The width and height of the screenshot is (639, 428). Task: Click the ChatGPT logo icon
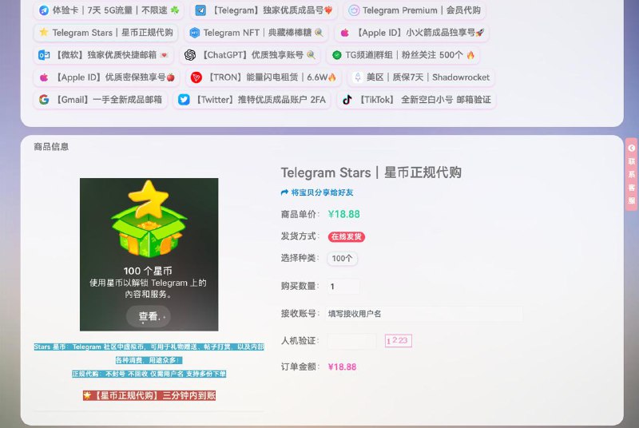190,55
